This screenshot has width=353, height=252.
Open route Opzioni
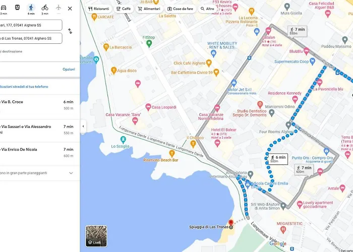click(69, 70)
